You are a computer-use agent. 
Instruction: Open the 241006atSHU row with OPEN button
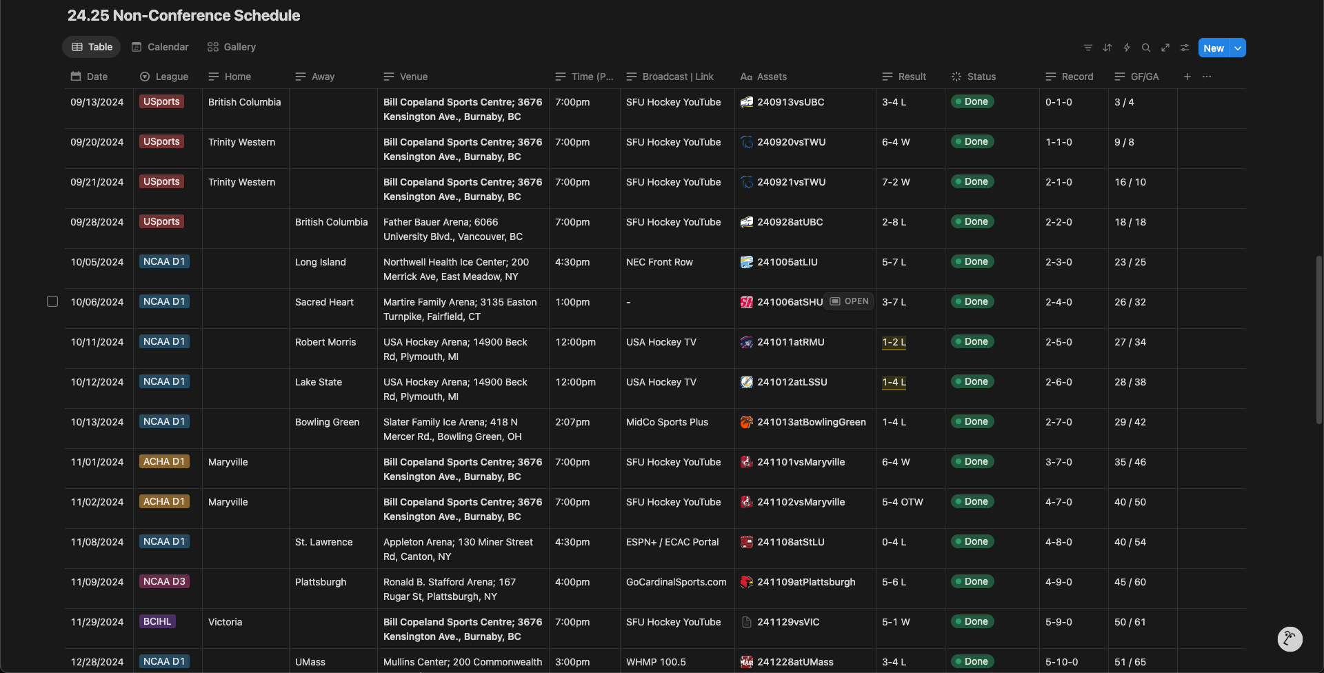pyautogui.click(x=849, y=301)
